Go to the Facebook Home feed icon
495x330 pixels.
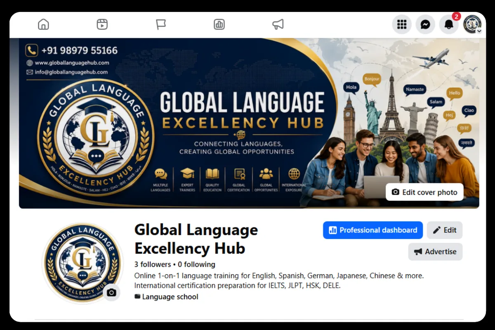[x=43, y=24]
